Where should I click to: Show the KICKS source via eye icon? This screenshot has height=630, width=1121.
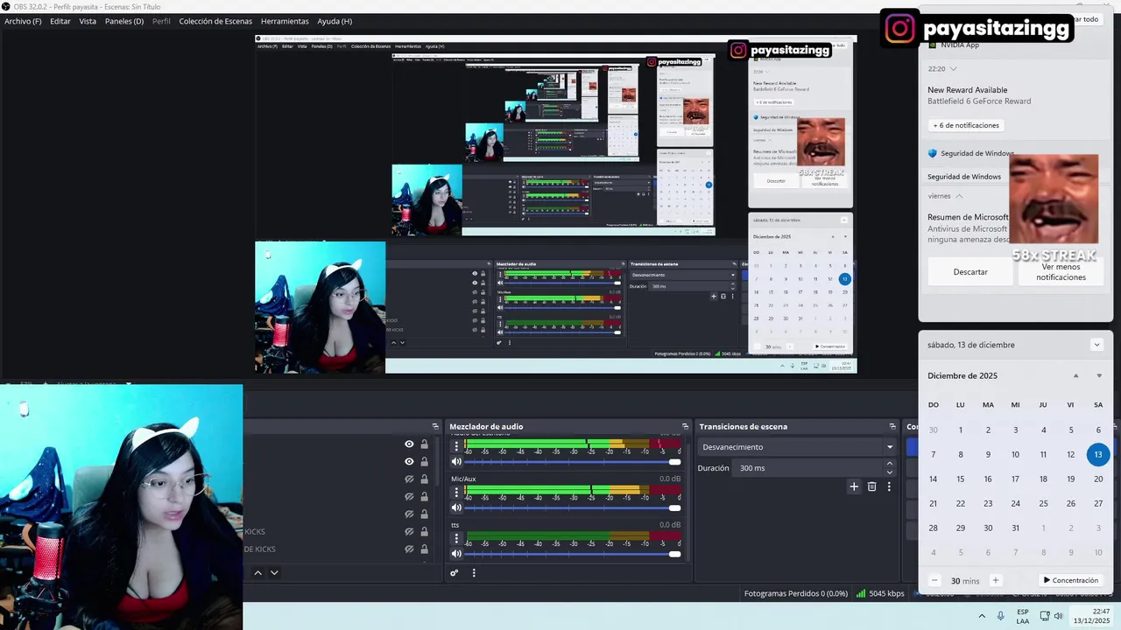click(x=409, y=531)
